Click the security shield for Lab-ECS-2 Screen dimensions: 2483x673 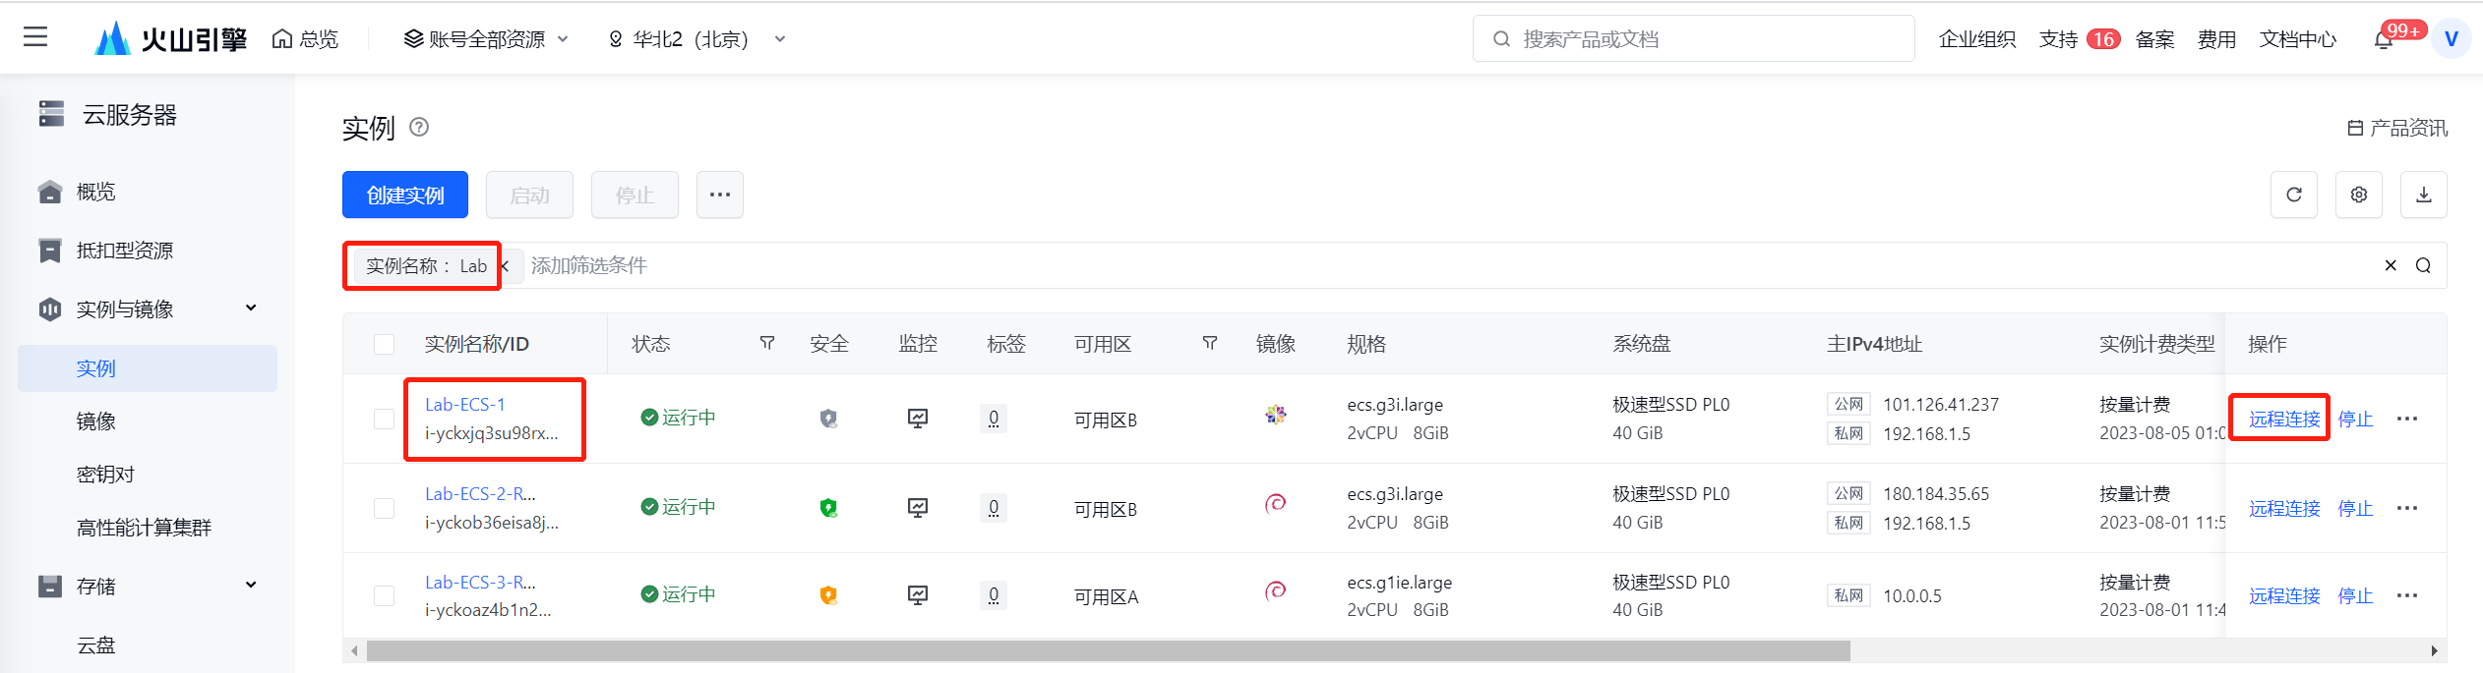(828, 508)
